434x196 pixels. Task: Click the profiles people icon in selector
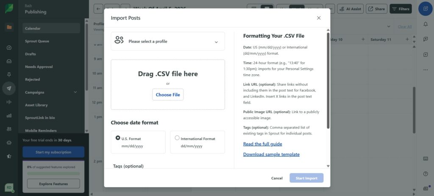click(119, 40)
